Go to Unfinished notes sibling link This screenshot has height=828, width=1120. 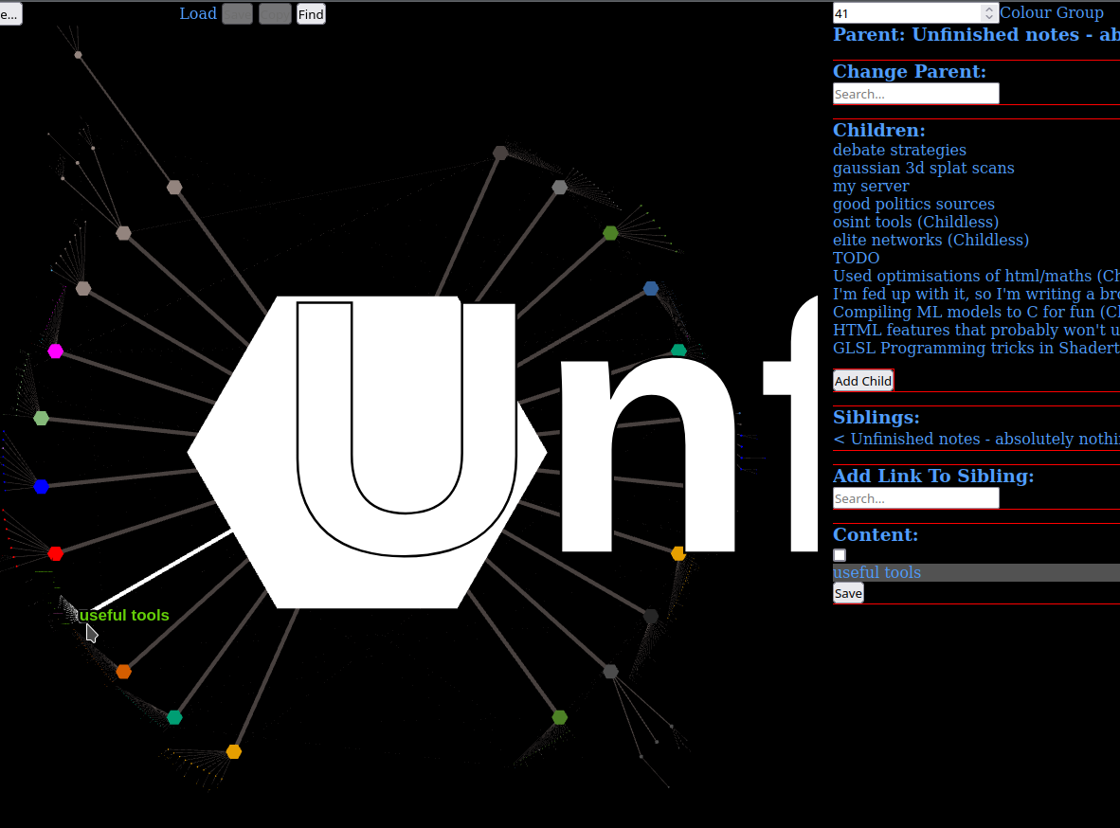(976, 439)
